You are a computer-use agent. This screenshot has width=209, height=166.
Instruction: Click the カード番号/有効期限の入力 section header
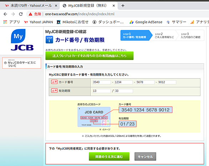[124, 66]
